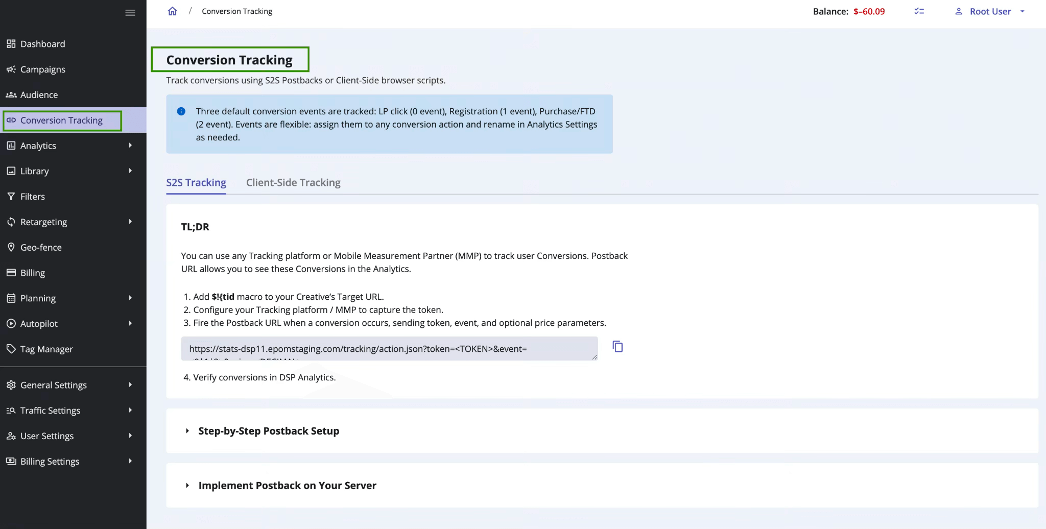Screen dimensions: 1046x529
Task: Open the Root User dropdown menu
Action: (x=990, y=11)
